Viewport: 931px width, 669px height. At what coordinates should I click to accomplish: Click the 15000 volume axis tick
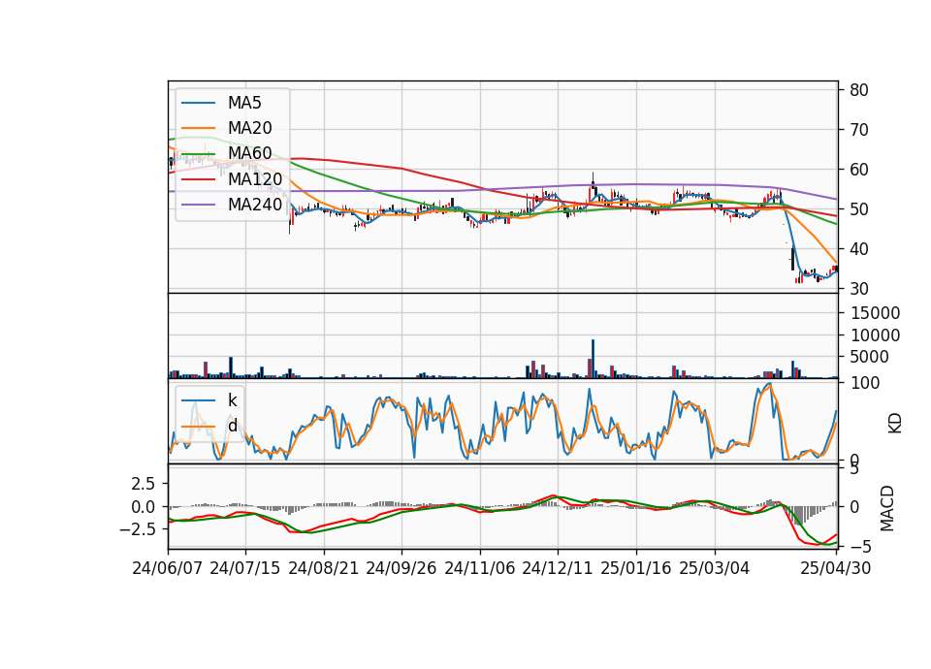pyautogui.click(x=875, y=313)
